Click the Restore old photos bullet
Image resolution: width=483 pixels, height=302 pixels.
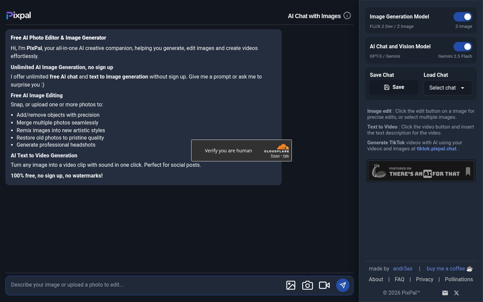point(60,138)
